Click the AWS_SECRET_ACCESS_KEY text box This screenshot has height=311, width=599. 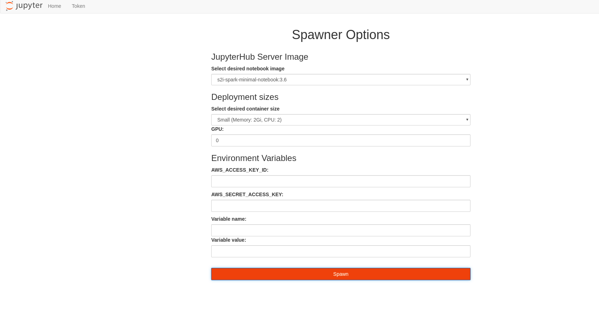[x=341, y=206]
